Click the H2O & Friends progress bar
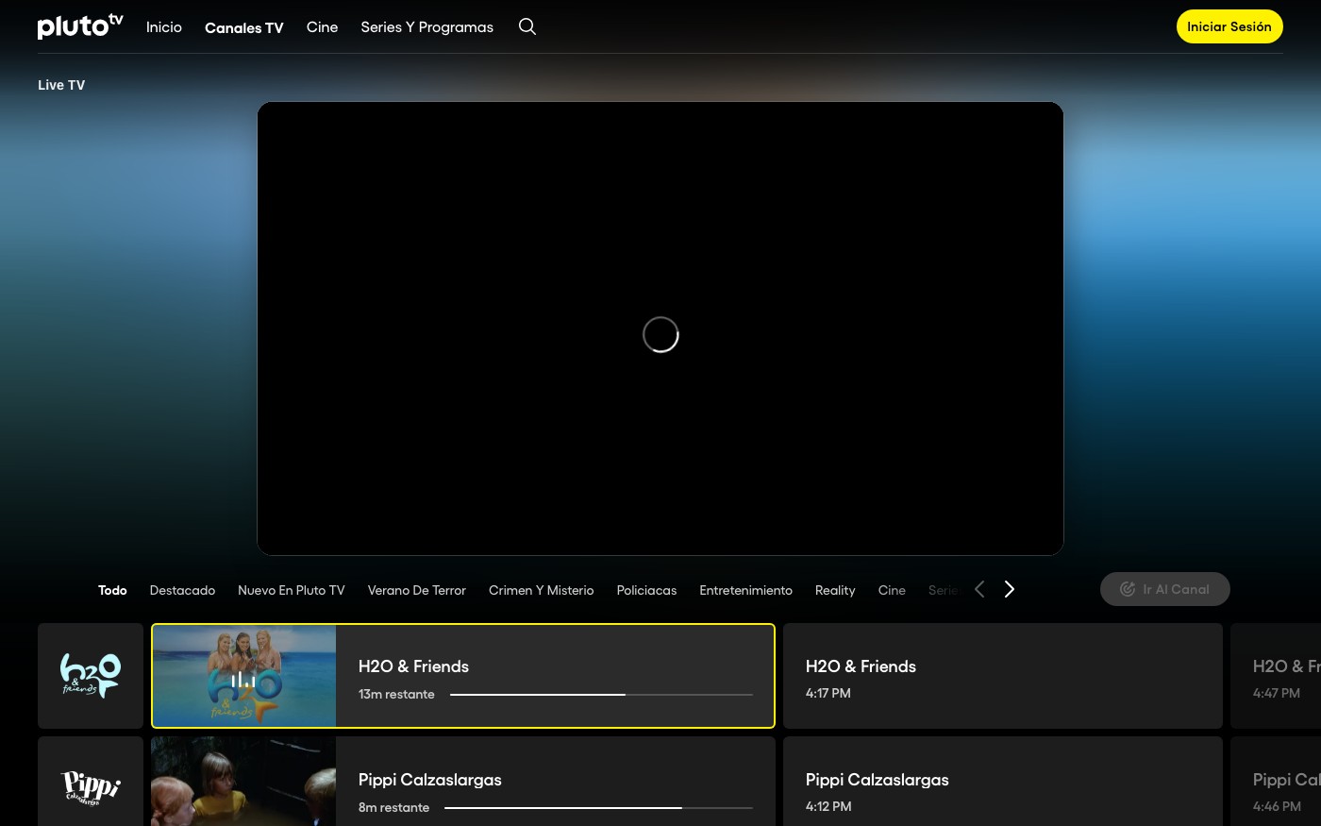1321x826 pixels. click(601, 695)
